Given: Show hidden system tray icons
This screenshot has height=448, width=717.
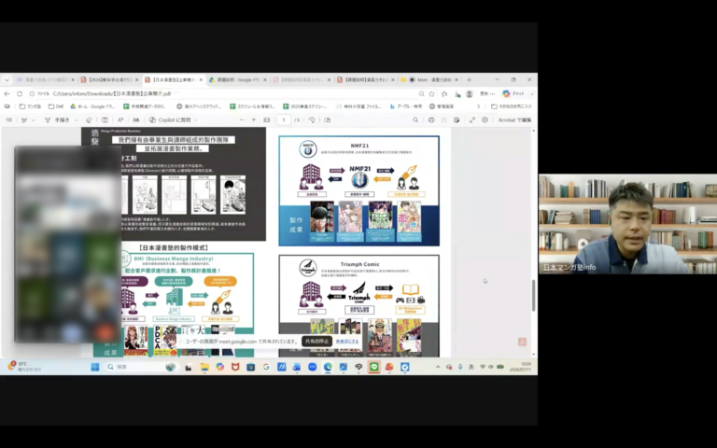Looking at the screenshot, I should tap(438, 367).
